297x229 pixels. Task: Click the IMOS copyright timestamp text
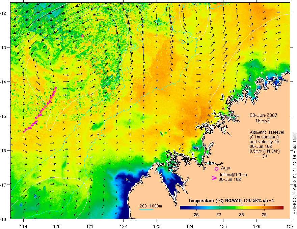click(294, 173)
